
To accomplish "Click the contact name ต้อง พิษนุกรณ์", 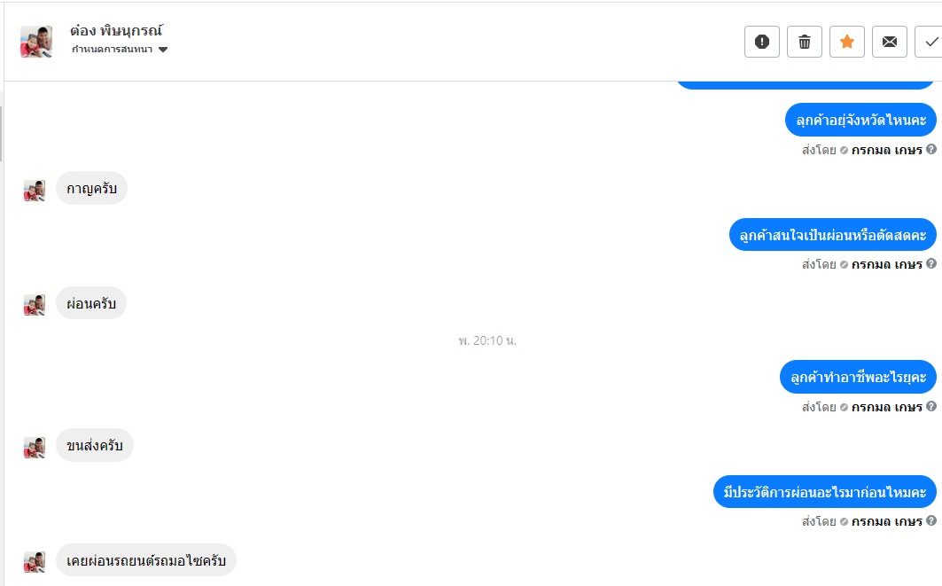I will click(116, 30).
